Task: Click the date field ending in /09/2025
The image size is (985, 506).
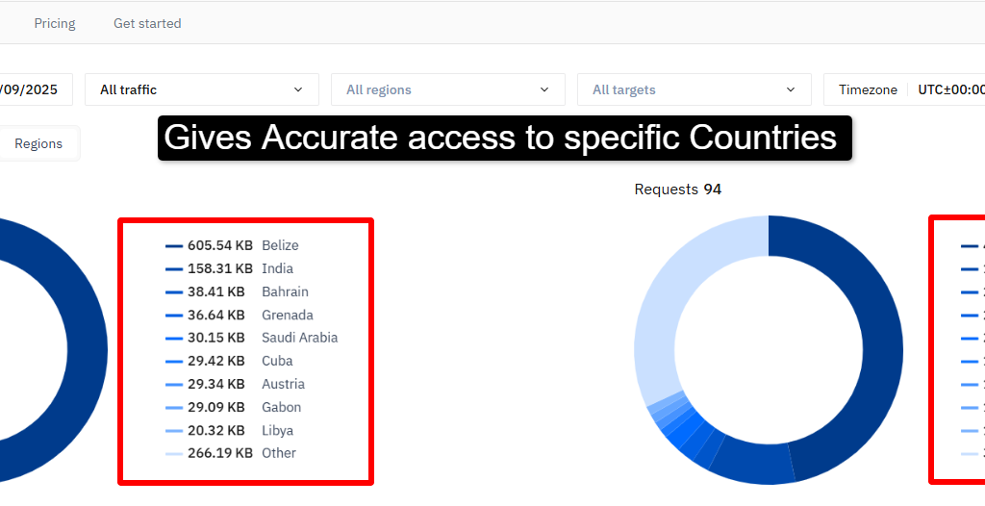Action: pos(29,89)
